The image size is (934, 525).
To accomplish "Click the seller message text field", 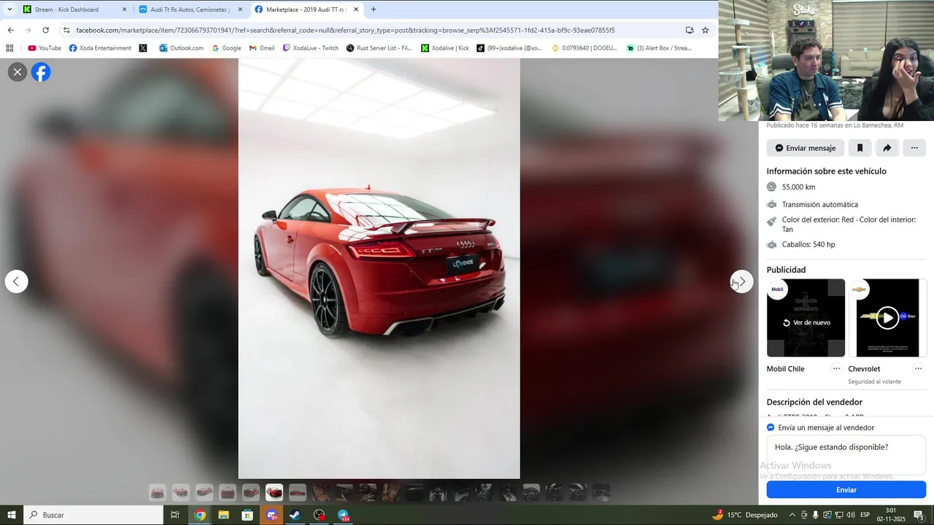I will [846, 456].
